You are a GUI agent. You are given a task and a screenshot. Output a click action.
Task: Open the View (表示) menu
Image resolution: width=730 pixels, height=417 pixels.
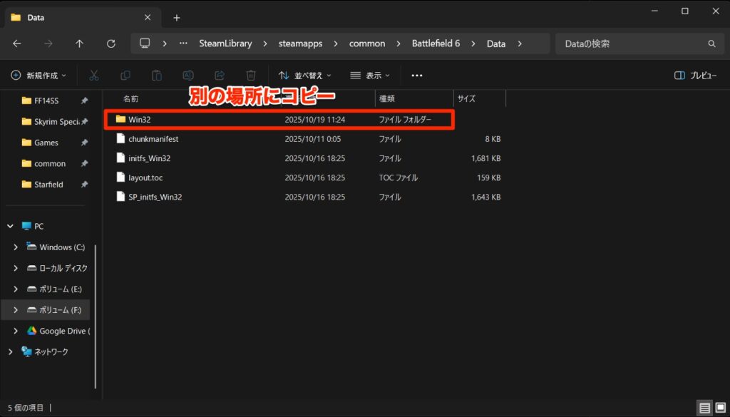click(369, 75)
